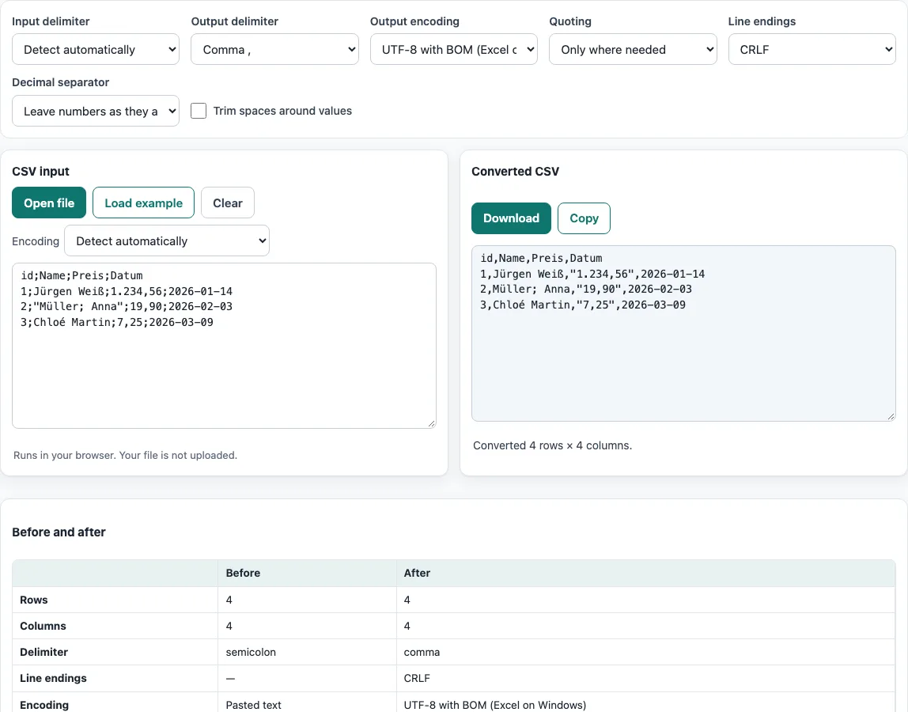Download the converted CSV
This screenshot has width=908, height=712.
511,218
